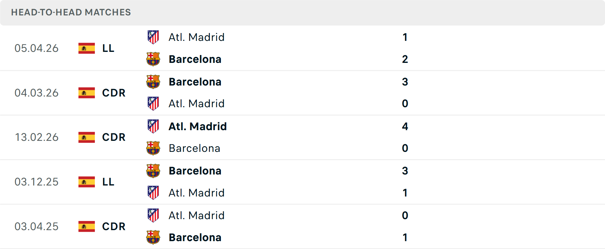Select the Barcelona club badge in the top match
Viewport: 605px width, 249px height.
pyautogui.click(x=153, y=59)
